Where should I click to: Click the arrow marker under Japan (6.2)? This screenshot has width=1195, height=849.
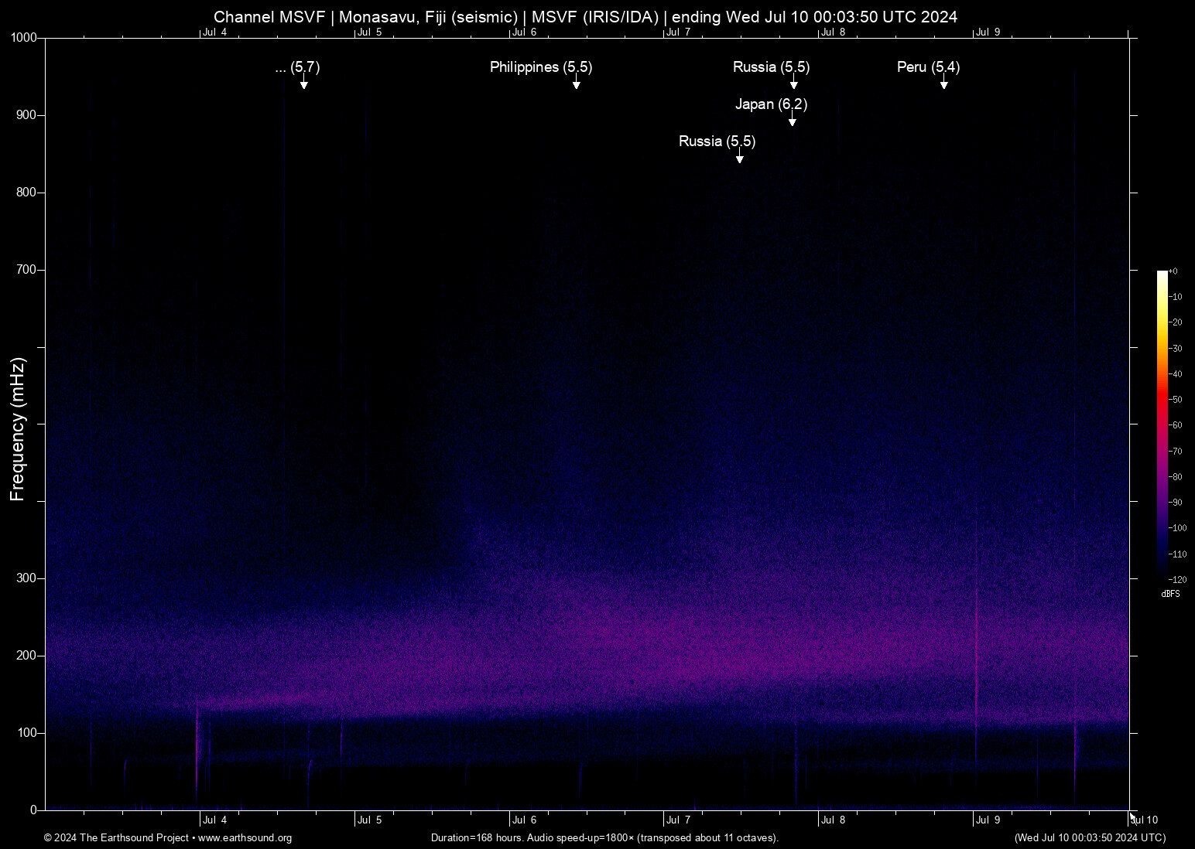(792, 121)
